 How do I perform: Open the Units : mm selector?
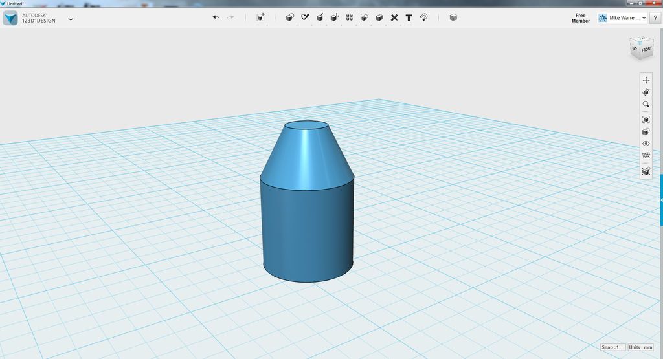(640, 347)
